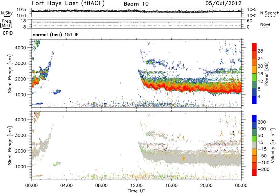Click orange velocity patch near 17:30 UT
Viewport: 279px width, 193px height.
pyautogui.click(x=183, y=158)
